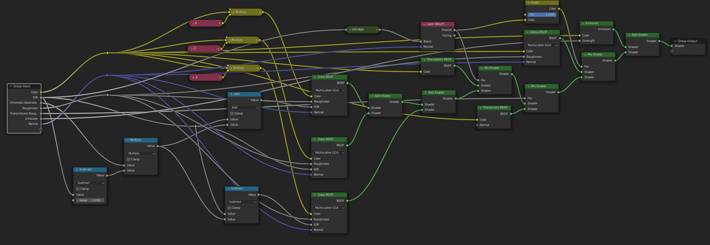This screenshot has height=245, width=710.
Task: Collapse the Glossy BSDF node chevron
Action: coord(527,32)
